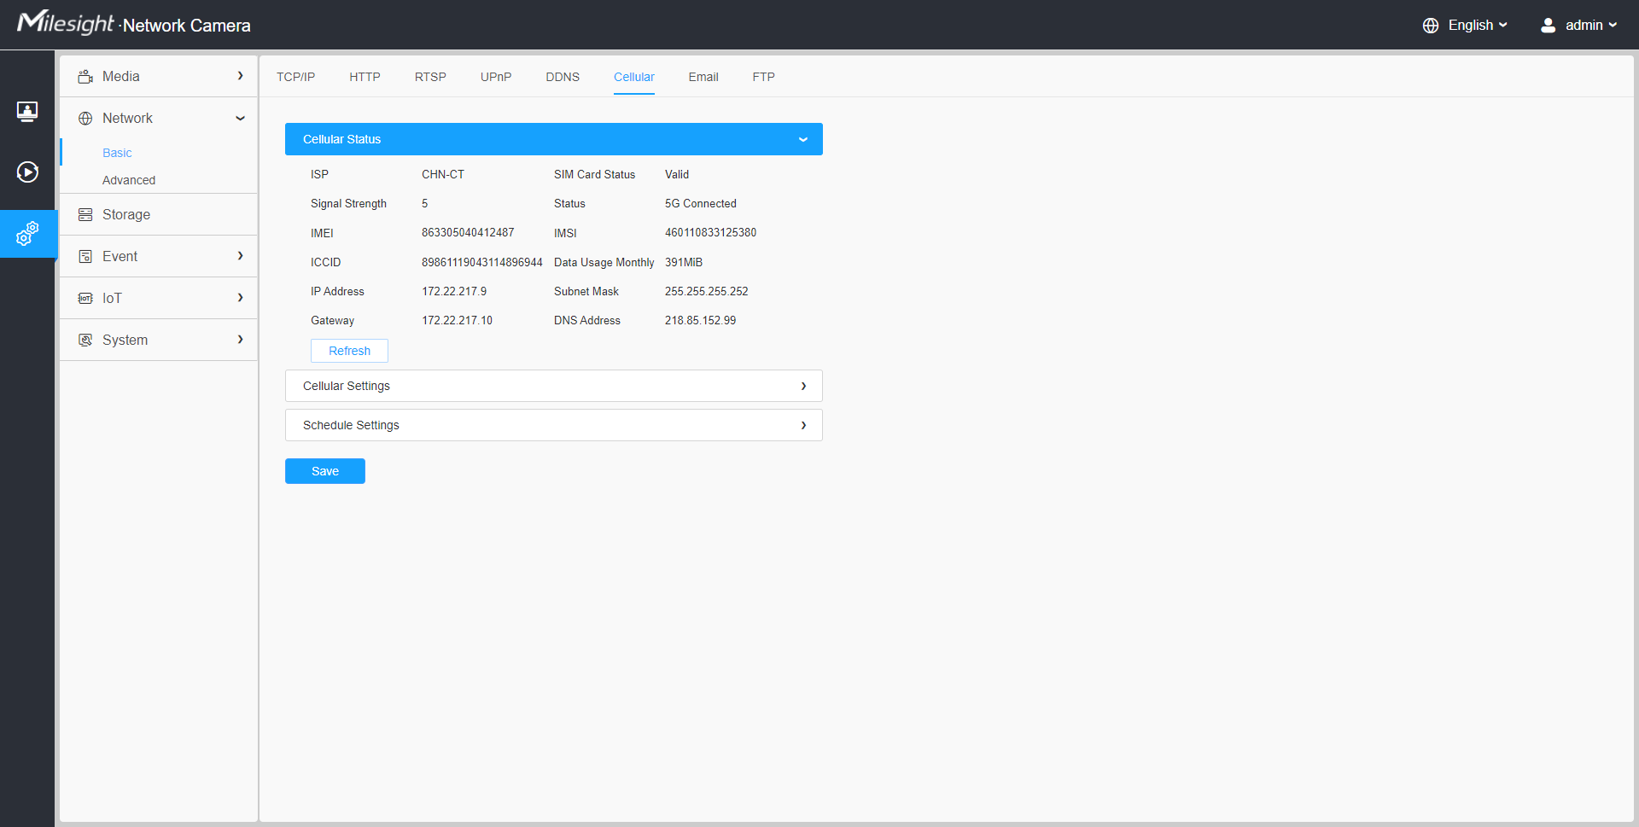Screen dimensions: 1639x827
Task: Click the language globe icon
Action: [x=1431, y=26]
